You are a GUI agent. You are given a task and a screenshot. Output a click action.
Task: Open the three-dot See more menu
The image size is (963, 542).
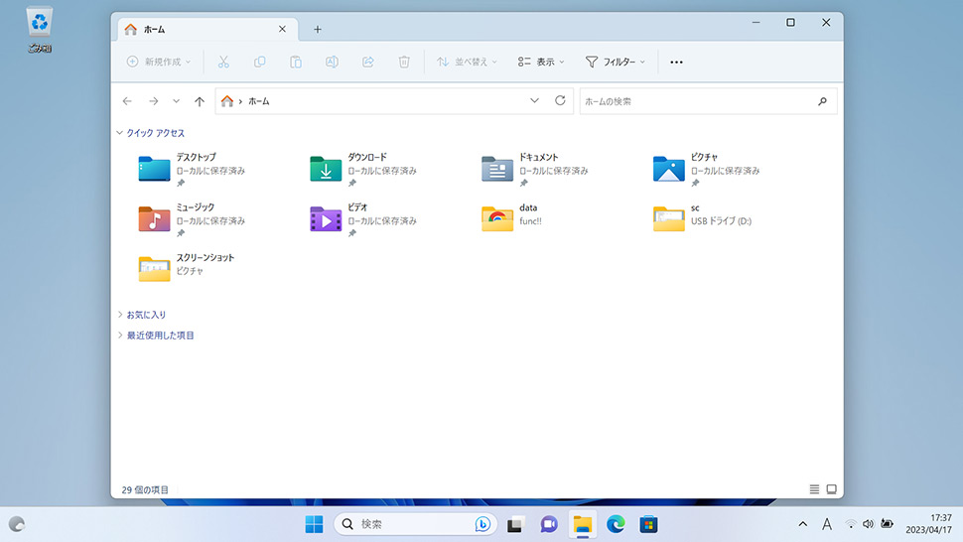pyautogui.click(x=676, y=62)
